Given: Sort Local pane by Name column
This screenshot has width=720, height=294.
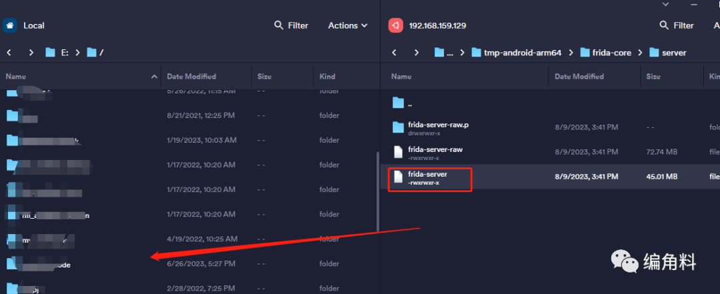Looking at the screenshot, I should [x=15, y=76].
